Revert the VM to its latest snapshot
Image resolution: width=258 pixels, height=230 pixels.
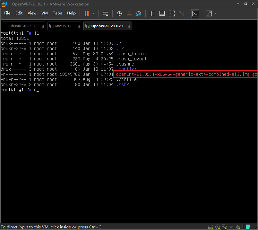[x=129, y=13]
